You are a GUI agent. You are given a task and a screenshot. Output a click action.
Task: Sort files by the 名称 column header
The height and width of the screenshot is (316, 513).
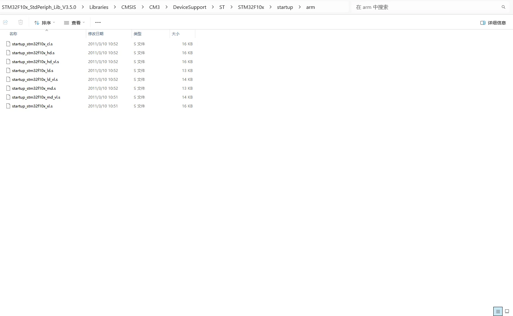pyautogui.click(x=13, y=34)
